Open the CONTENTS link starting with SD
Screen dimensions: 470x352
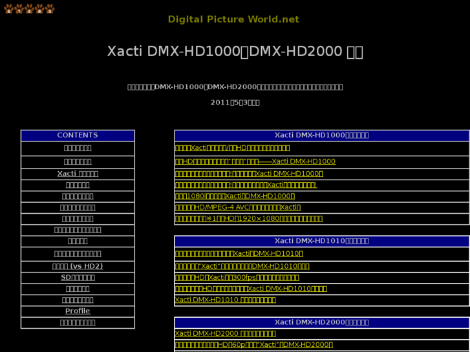pyautogui.click(x=78, y=278)
